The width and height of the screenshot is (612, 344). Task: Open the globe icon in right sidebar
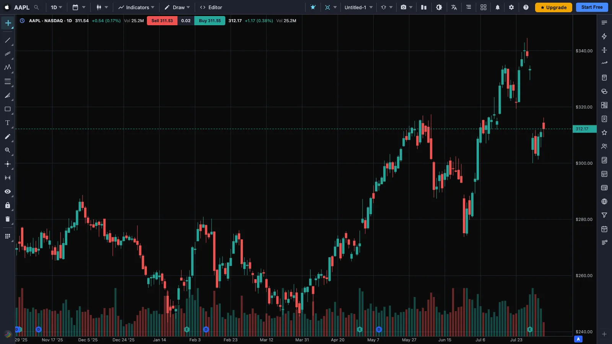604,201
